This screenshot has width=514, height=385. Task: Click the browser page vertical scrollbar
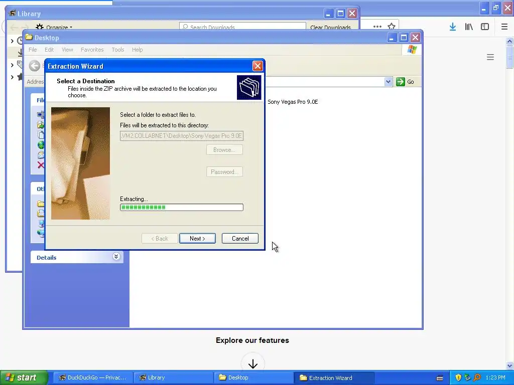[509, 203]
